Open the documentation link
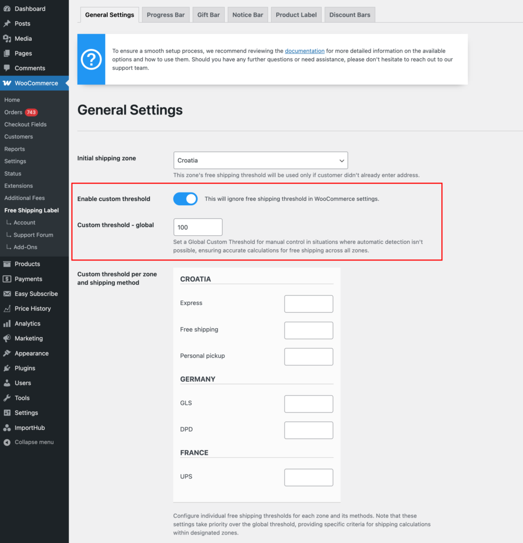Viewport: 523px width, 543px height. tap(304, 51)
